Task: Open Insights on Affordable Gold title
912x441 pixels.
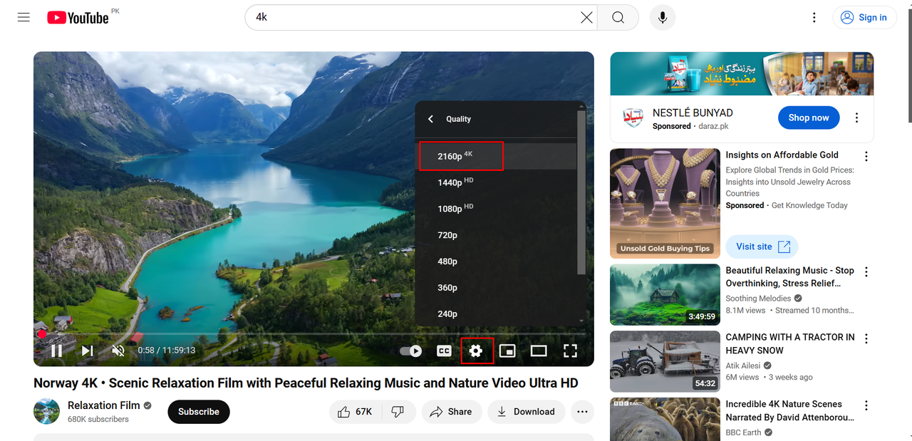Action: coord(782,155)
